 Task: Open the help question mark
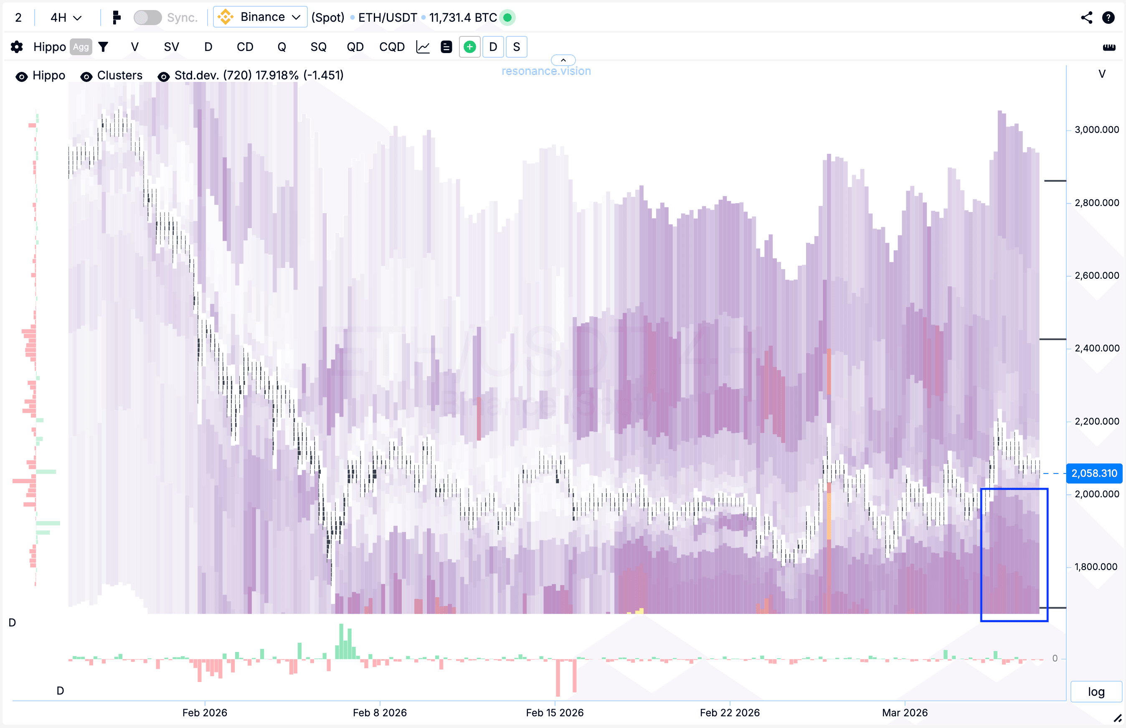1108,18
